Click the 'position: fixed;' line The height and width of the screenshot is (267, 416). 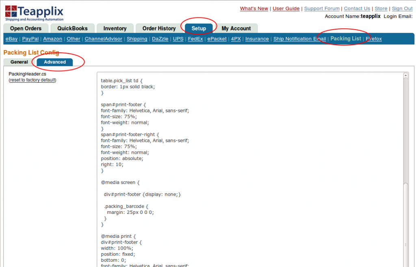click(x=118, y=254)
